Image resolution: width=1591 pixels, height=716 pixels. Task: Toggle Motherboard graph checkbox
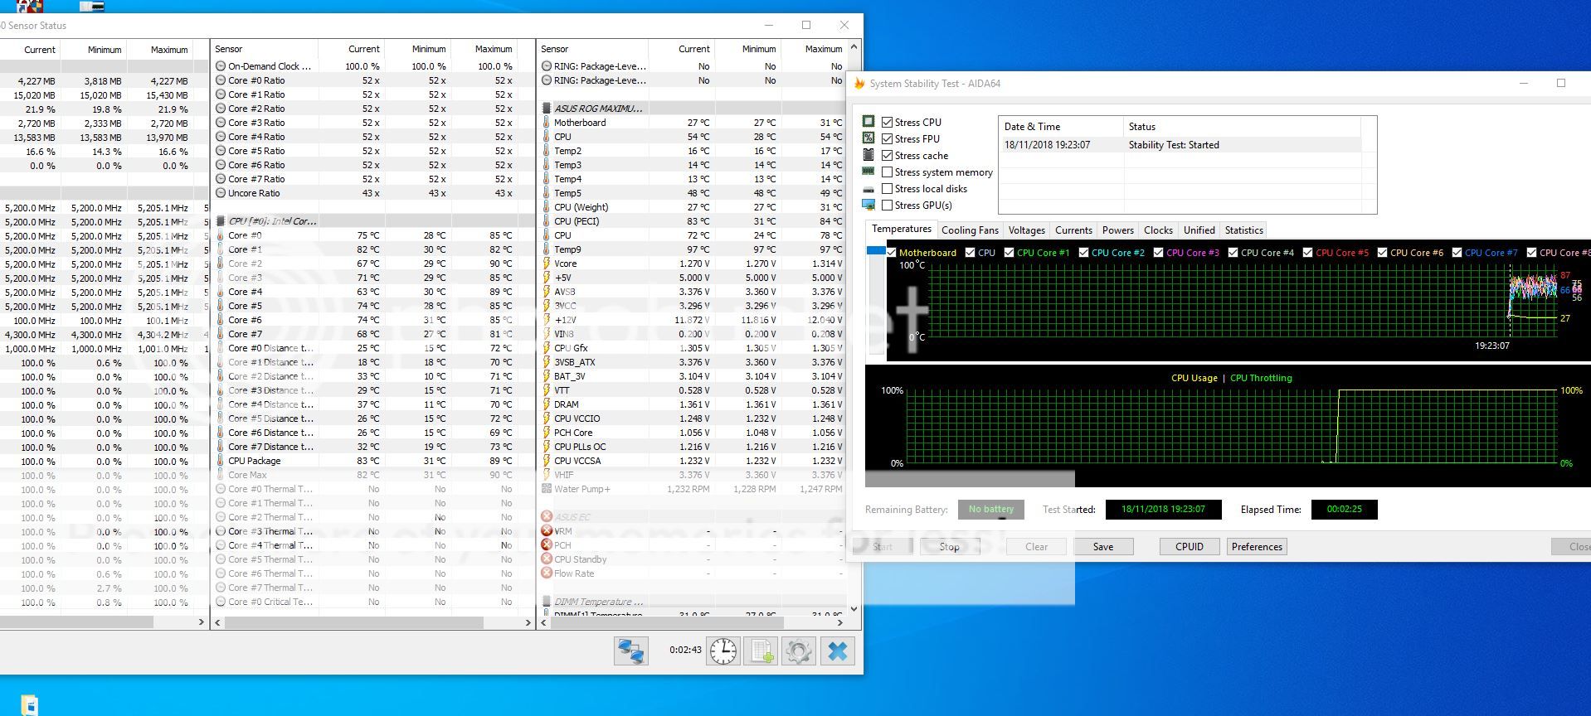(x=892, y=253)
